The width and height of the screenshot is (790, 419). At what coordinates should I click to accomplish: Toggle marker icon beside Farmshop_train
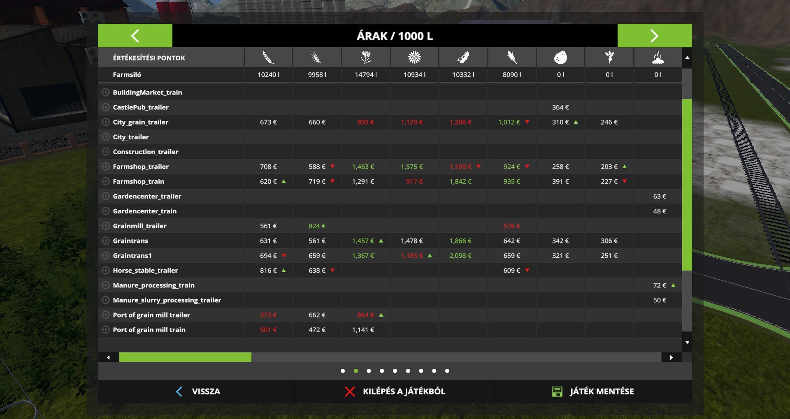point(105,181)
